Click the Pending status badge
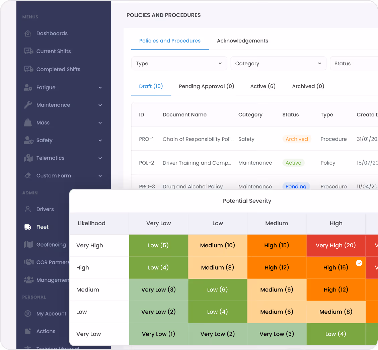 [296, 186]
